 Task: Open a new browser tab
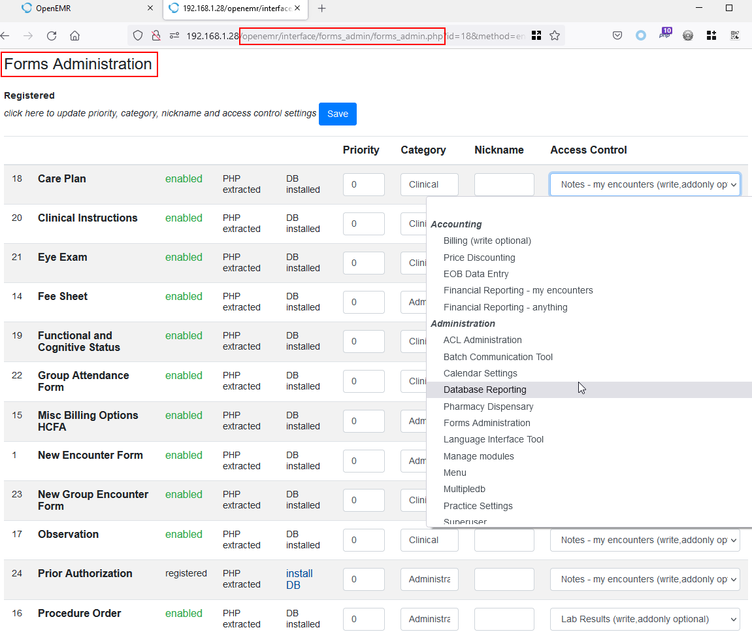(x=322, y=8)
